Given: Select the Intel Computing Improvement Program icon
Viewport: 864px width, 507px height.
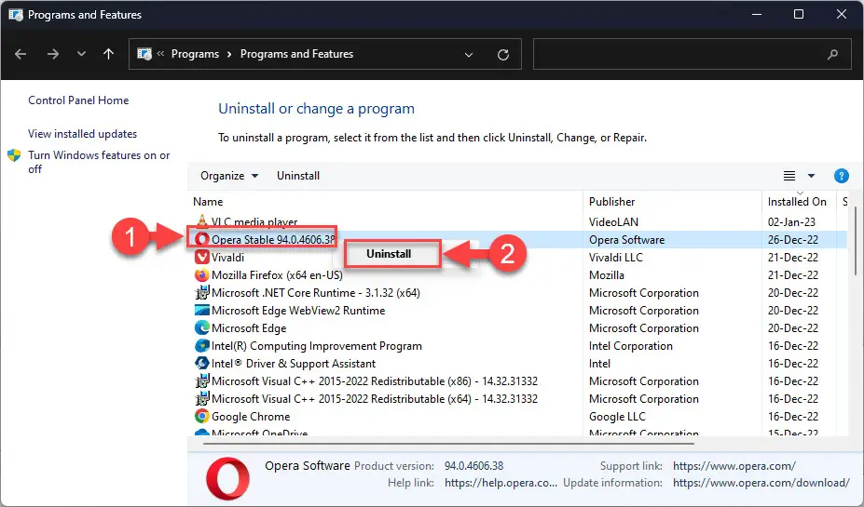Looking at the screenshot, I should [x=202, y=345].
